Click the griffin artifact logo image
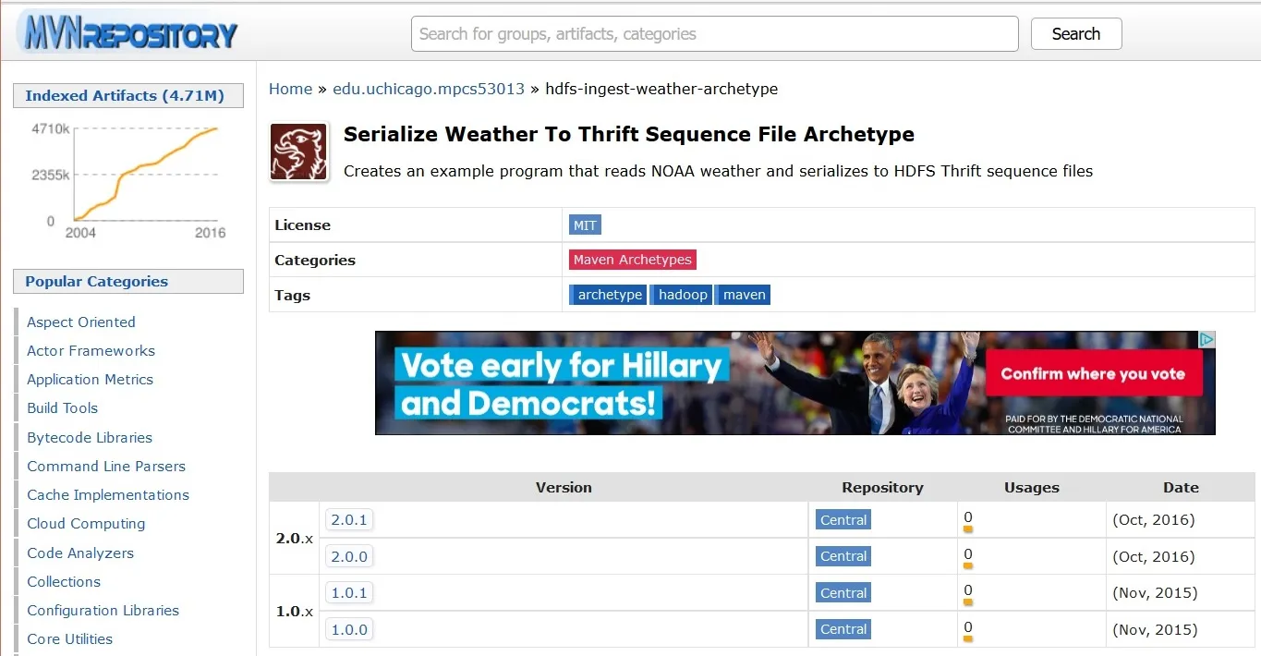 pyautogui.click(x=299, y=152)
